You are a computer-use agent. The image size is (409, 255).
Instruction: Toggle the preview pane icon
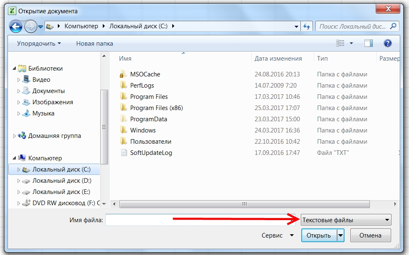tap(368, 43)
